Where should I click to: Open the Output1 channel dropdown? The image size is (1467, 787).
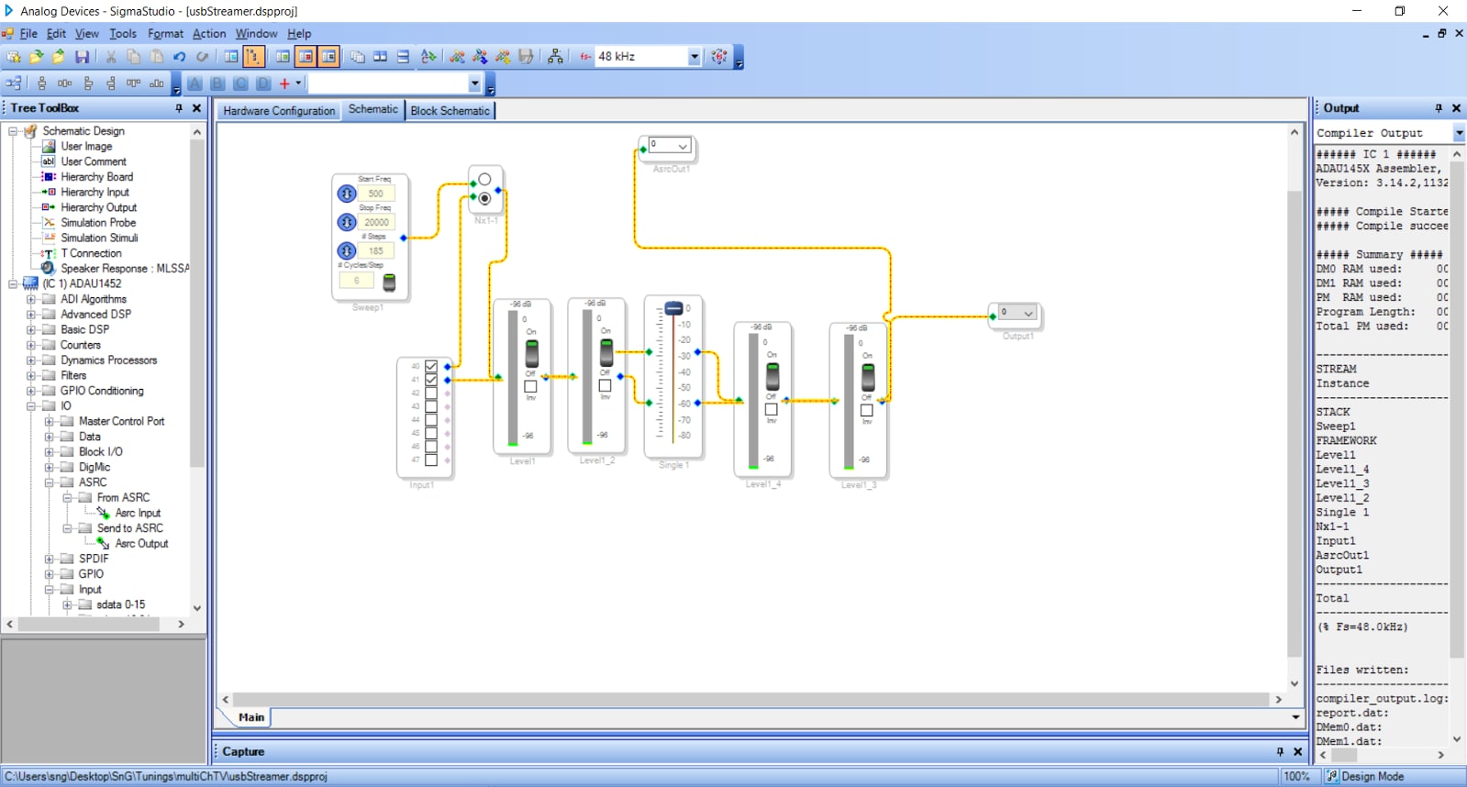[x=1028, y=313]
